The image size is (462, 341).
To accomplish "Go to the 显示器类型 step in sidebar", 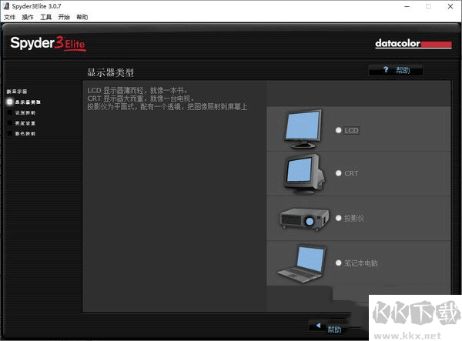I will click(24, 102).
